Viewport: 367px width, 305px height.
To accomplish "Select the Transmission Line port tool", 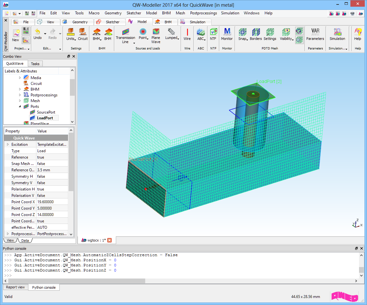I will pyautogui.click(x=125, y=36).
